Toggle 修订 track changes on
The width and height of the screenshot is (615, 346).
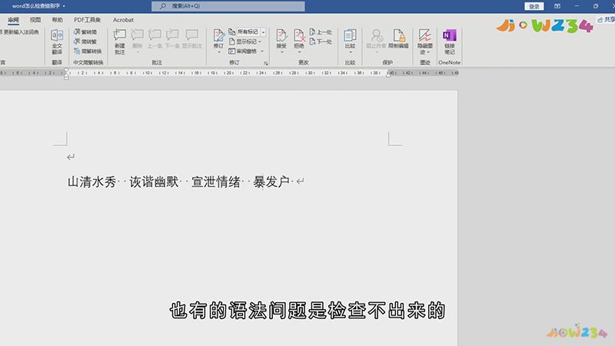tap(218, 38)
